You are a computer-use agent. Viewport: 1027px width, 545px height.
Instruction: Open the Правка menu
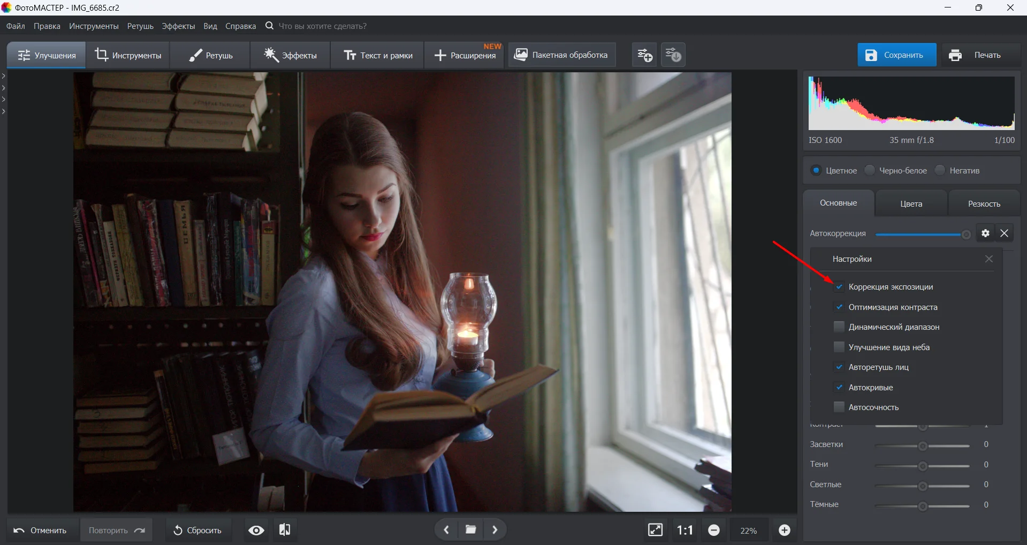[47, 26]
